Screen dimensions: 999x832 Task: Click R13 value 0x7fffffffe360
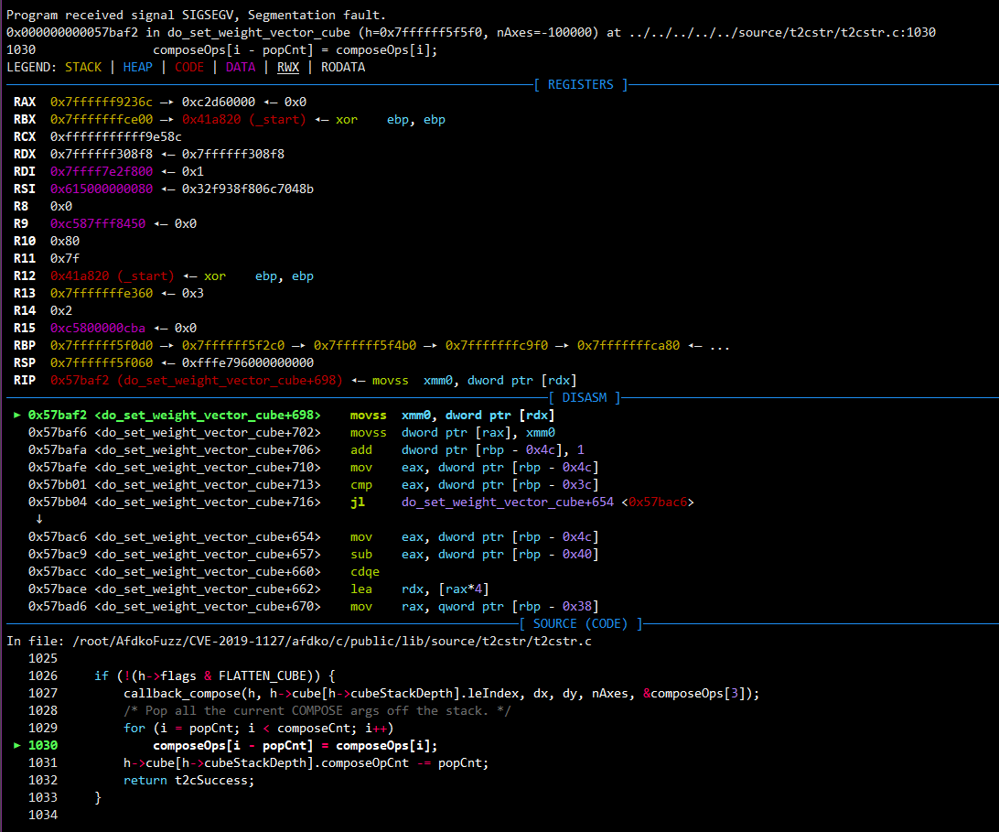[x=102, y=293]
